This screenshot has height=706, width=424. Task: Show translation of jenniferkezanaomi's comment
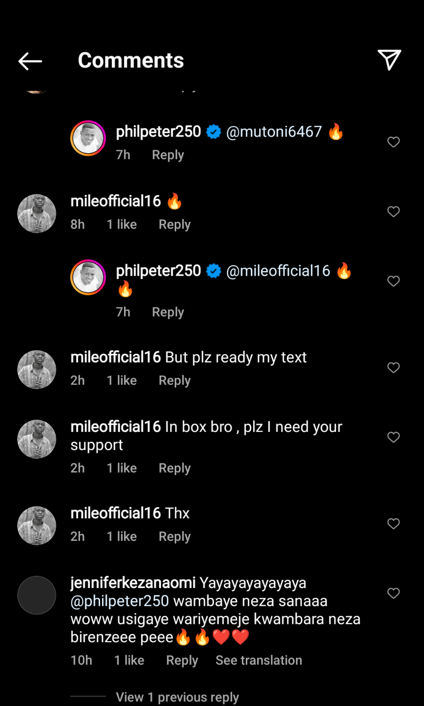[259, 660]
